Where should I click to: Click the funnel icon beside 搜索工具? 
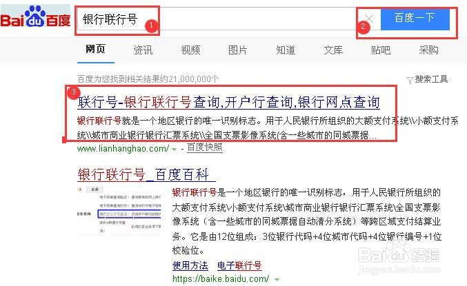[410, 81]
